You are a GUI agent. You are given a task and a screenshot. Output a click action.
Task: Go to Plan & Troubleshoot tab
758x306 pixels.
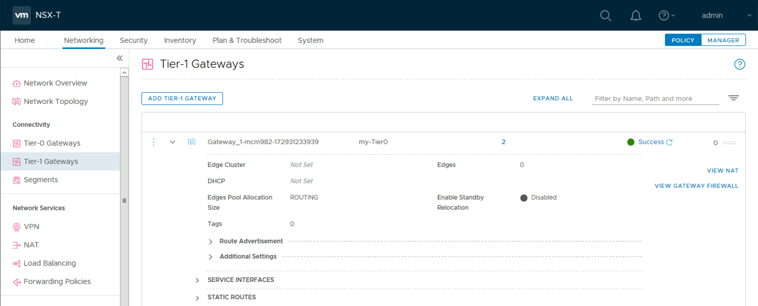pos(247,40)
